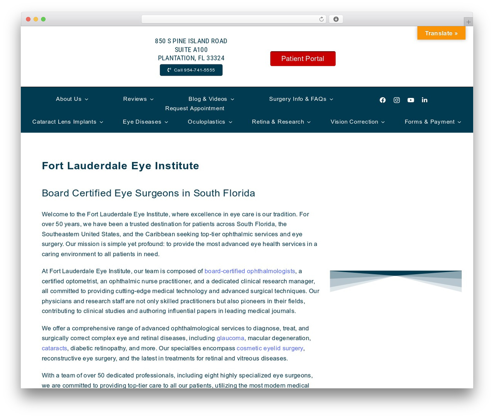Open the YouTube social icon
This screenshot has height=418, width=494.
pyautogui.click(x=411, y=100)
